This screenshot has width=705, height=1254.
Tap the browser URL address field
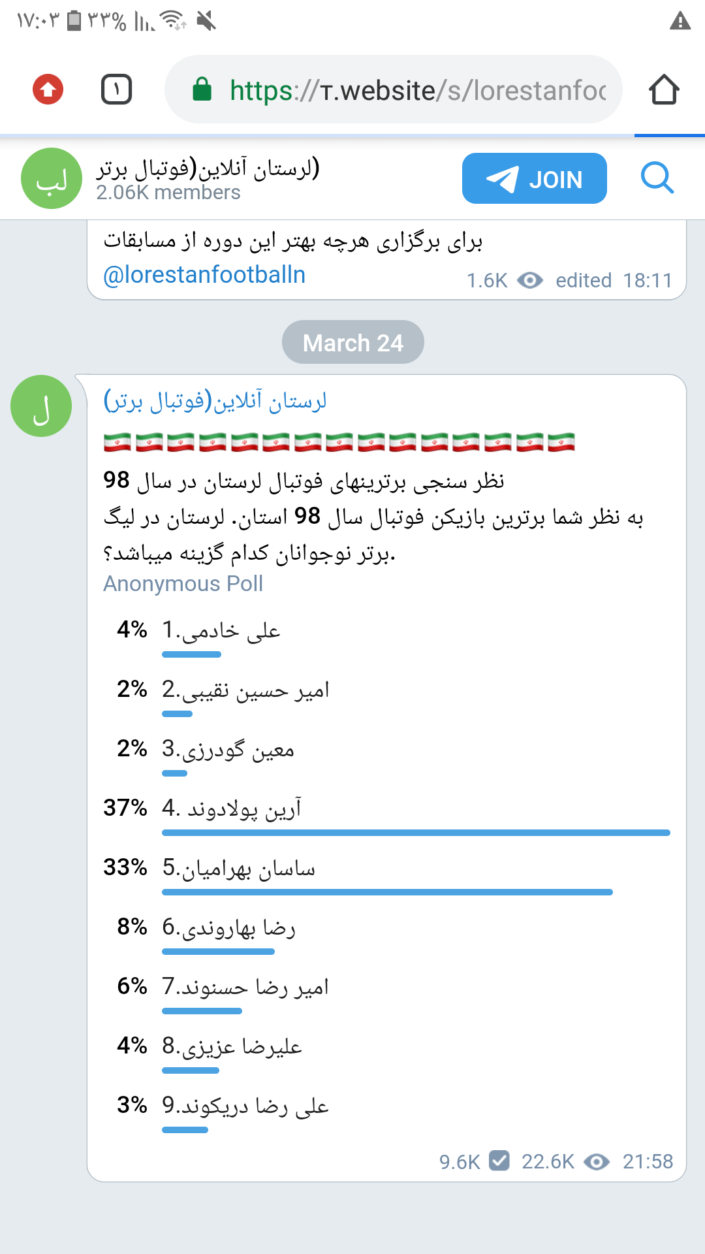point(418,90)
